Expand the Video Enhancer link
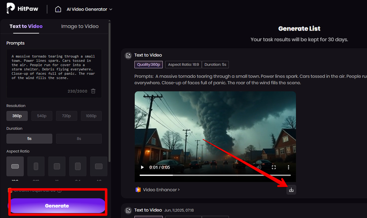367x218 pixels. coord(161,190)
